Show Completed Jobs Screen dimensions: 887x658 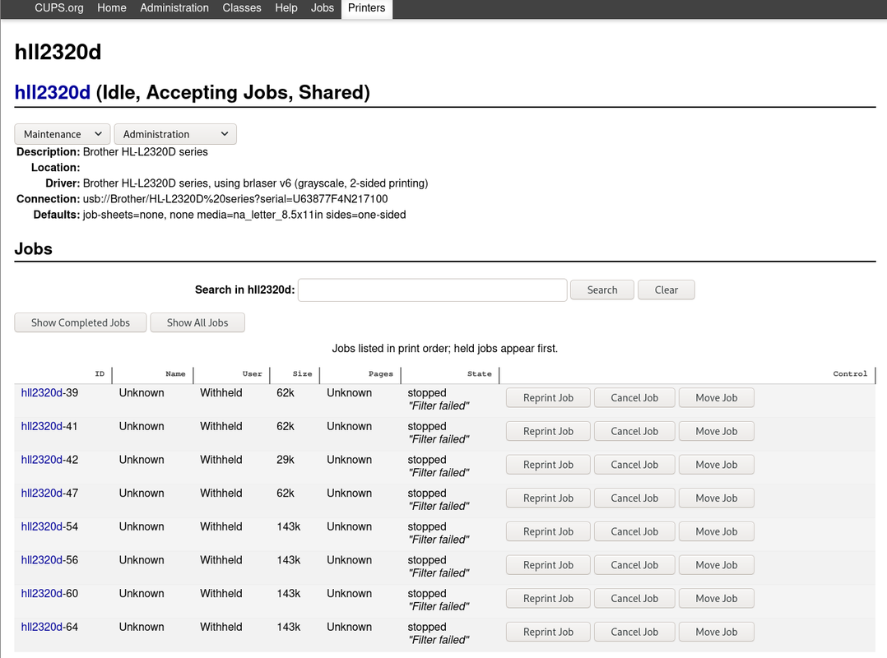click(x=81, y=322)
